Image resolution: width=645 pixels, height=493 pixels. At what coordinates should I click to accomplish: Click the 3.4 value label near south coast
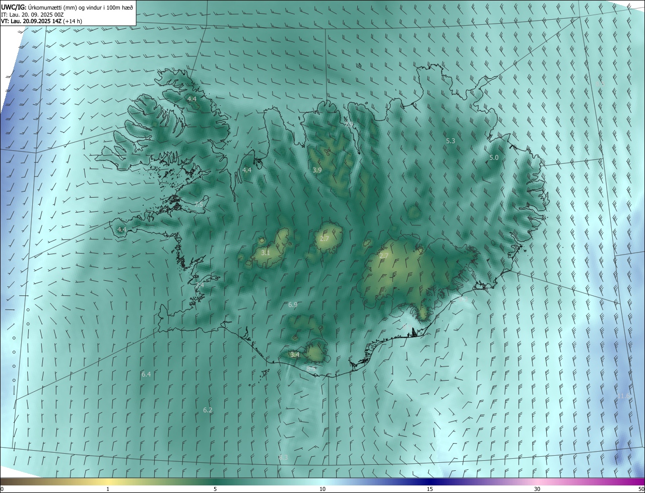click(x=295, y=355)
